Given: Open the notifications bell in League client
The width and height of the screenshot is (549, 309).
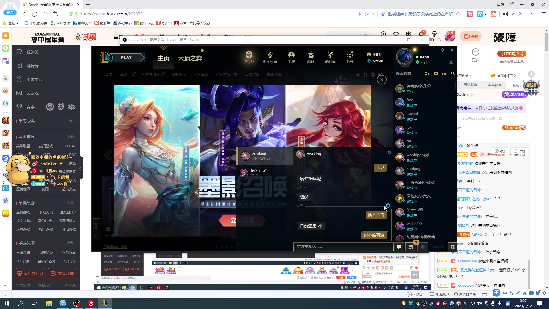Looking at the screenshot, I should pos(451,62).
